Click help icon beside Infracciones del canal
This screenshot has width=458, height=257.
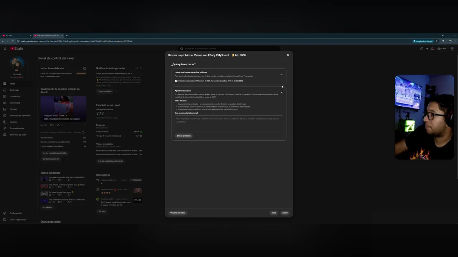85,68
